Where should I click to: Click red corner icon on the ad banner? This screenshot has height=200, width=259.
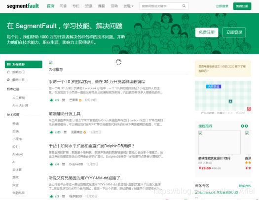[249, 109]
